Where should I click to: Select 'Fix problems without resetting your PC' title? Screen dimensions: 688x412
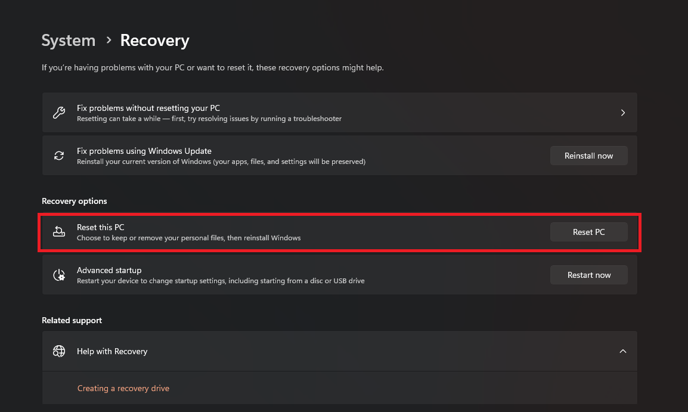(x=148, y=108)
